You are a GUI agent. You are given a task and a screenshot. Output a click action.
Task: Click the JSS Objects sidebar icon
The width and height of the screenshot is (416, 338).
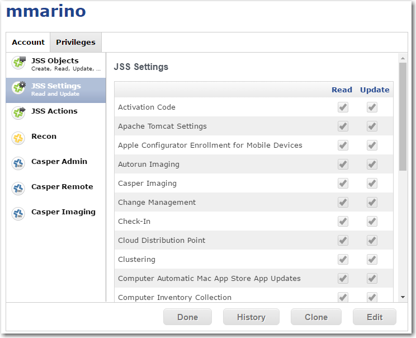18,63
